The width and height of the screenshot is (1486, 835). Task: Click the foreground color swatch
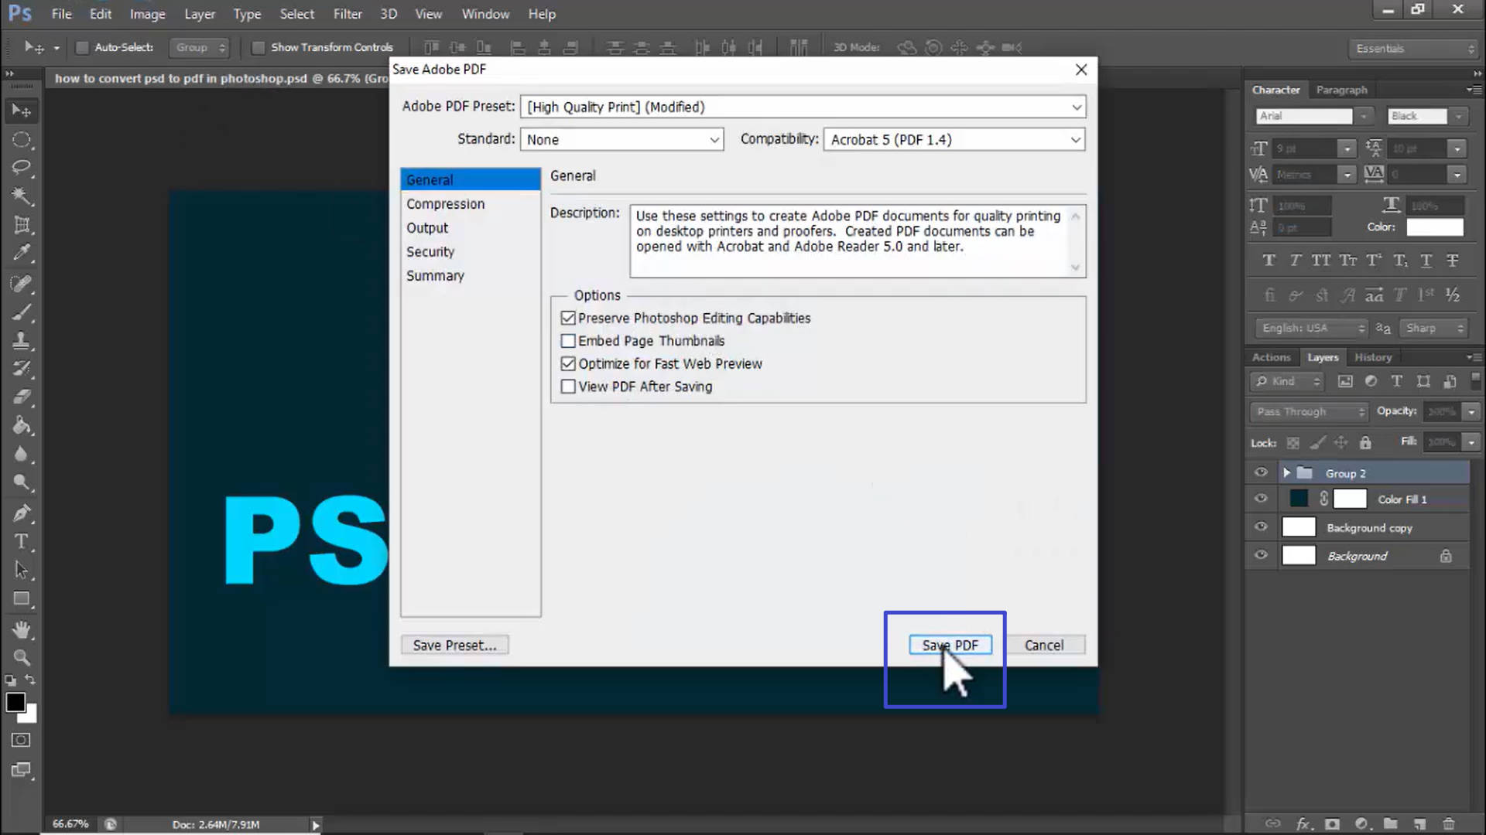(x=15, y=702)
